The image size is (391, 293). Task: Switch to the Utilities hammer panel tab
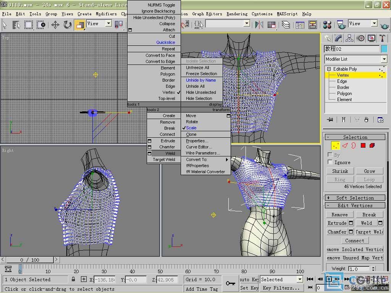(x=382, y=39)
